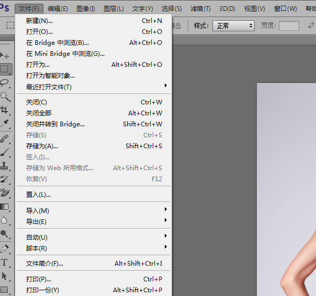This screenshot has width=316, height=296.
Task: Select the Type tool
Action: [4, 263]
